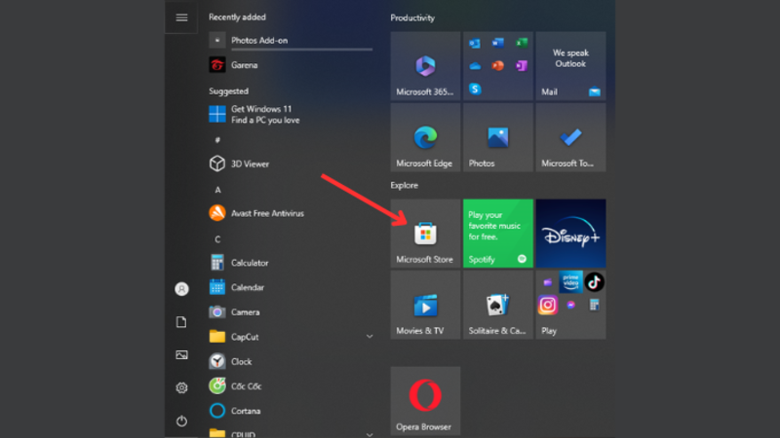Click Outlook icon in Office group tile
The width and height of the screenshot is (780, 438).
coord(475,43)
